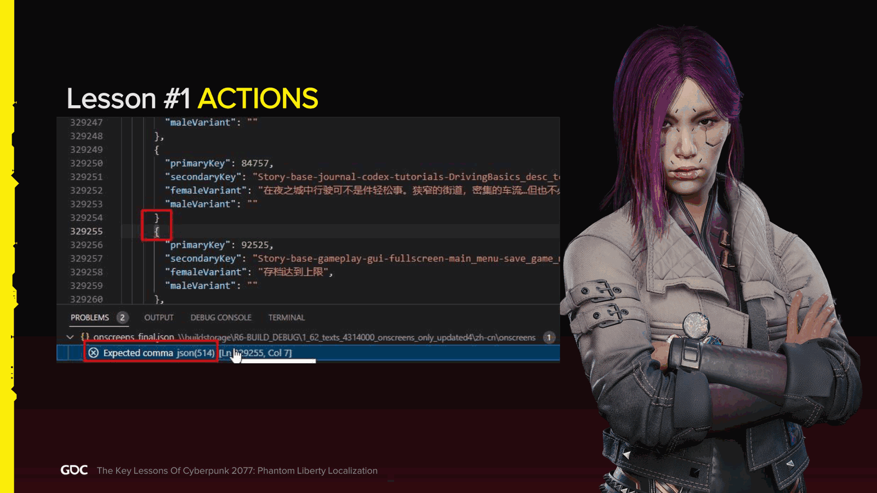Click secondaryKey main_menu-save_game line
This screenshot has width=877, height=493.
362,259
